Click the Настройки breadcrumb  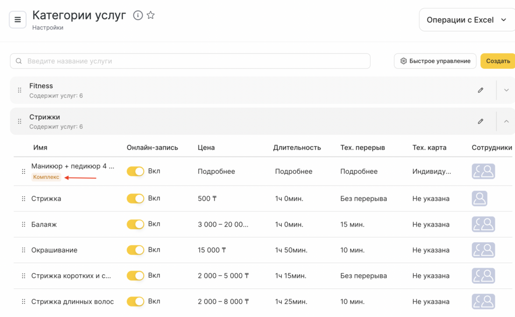[48, 28]
